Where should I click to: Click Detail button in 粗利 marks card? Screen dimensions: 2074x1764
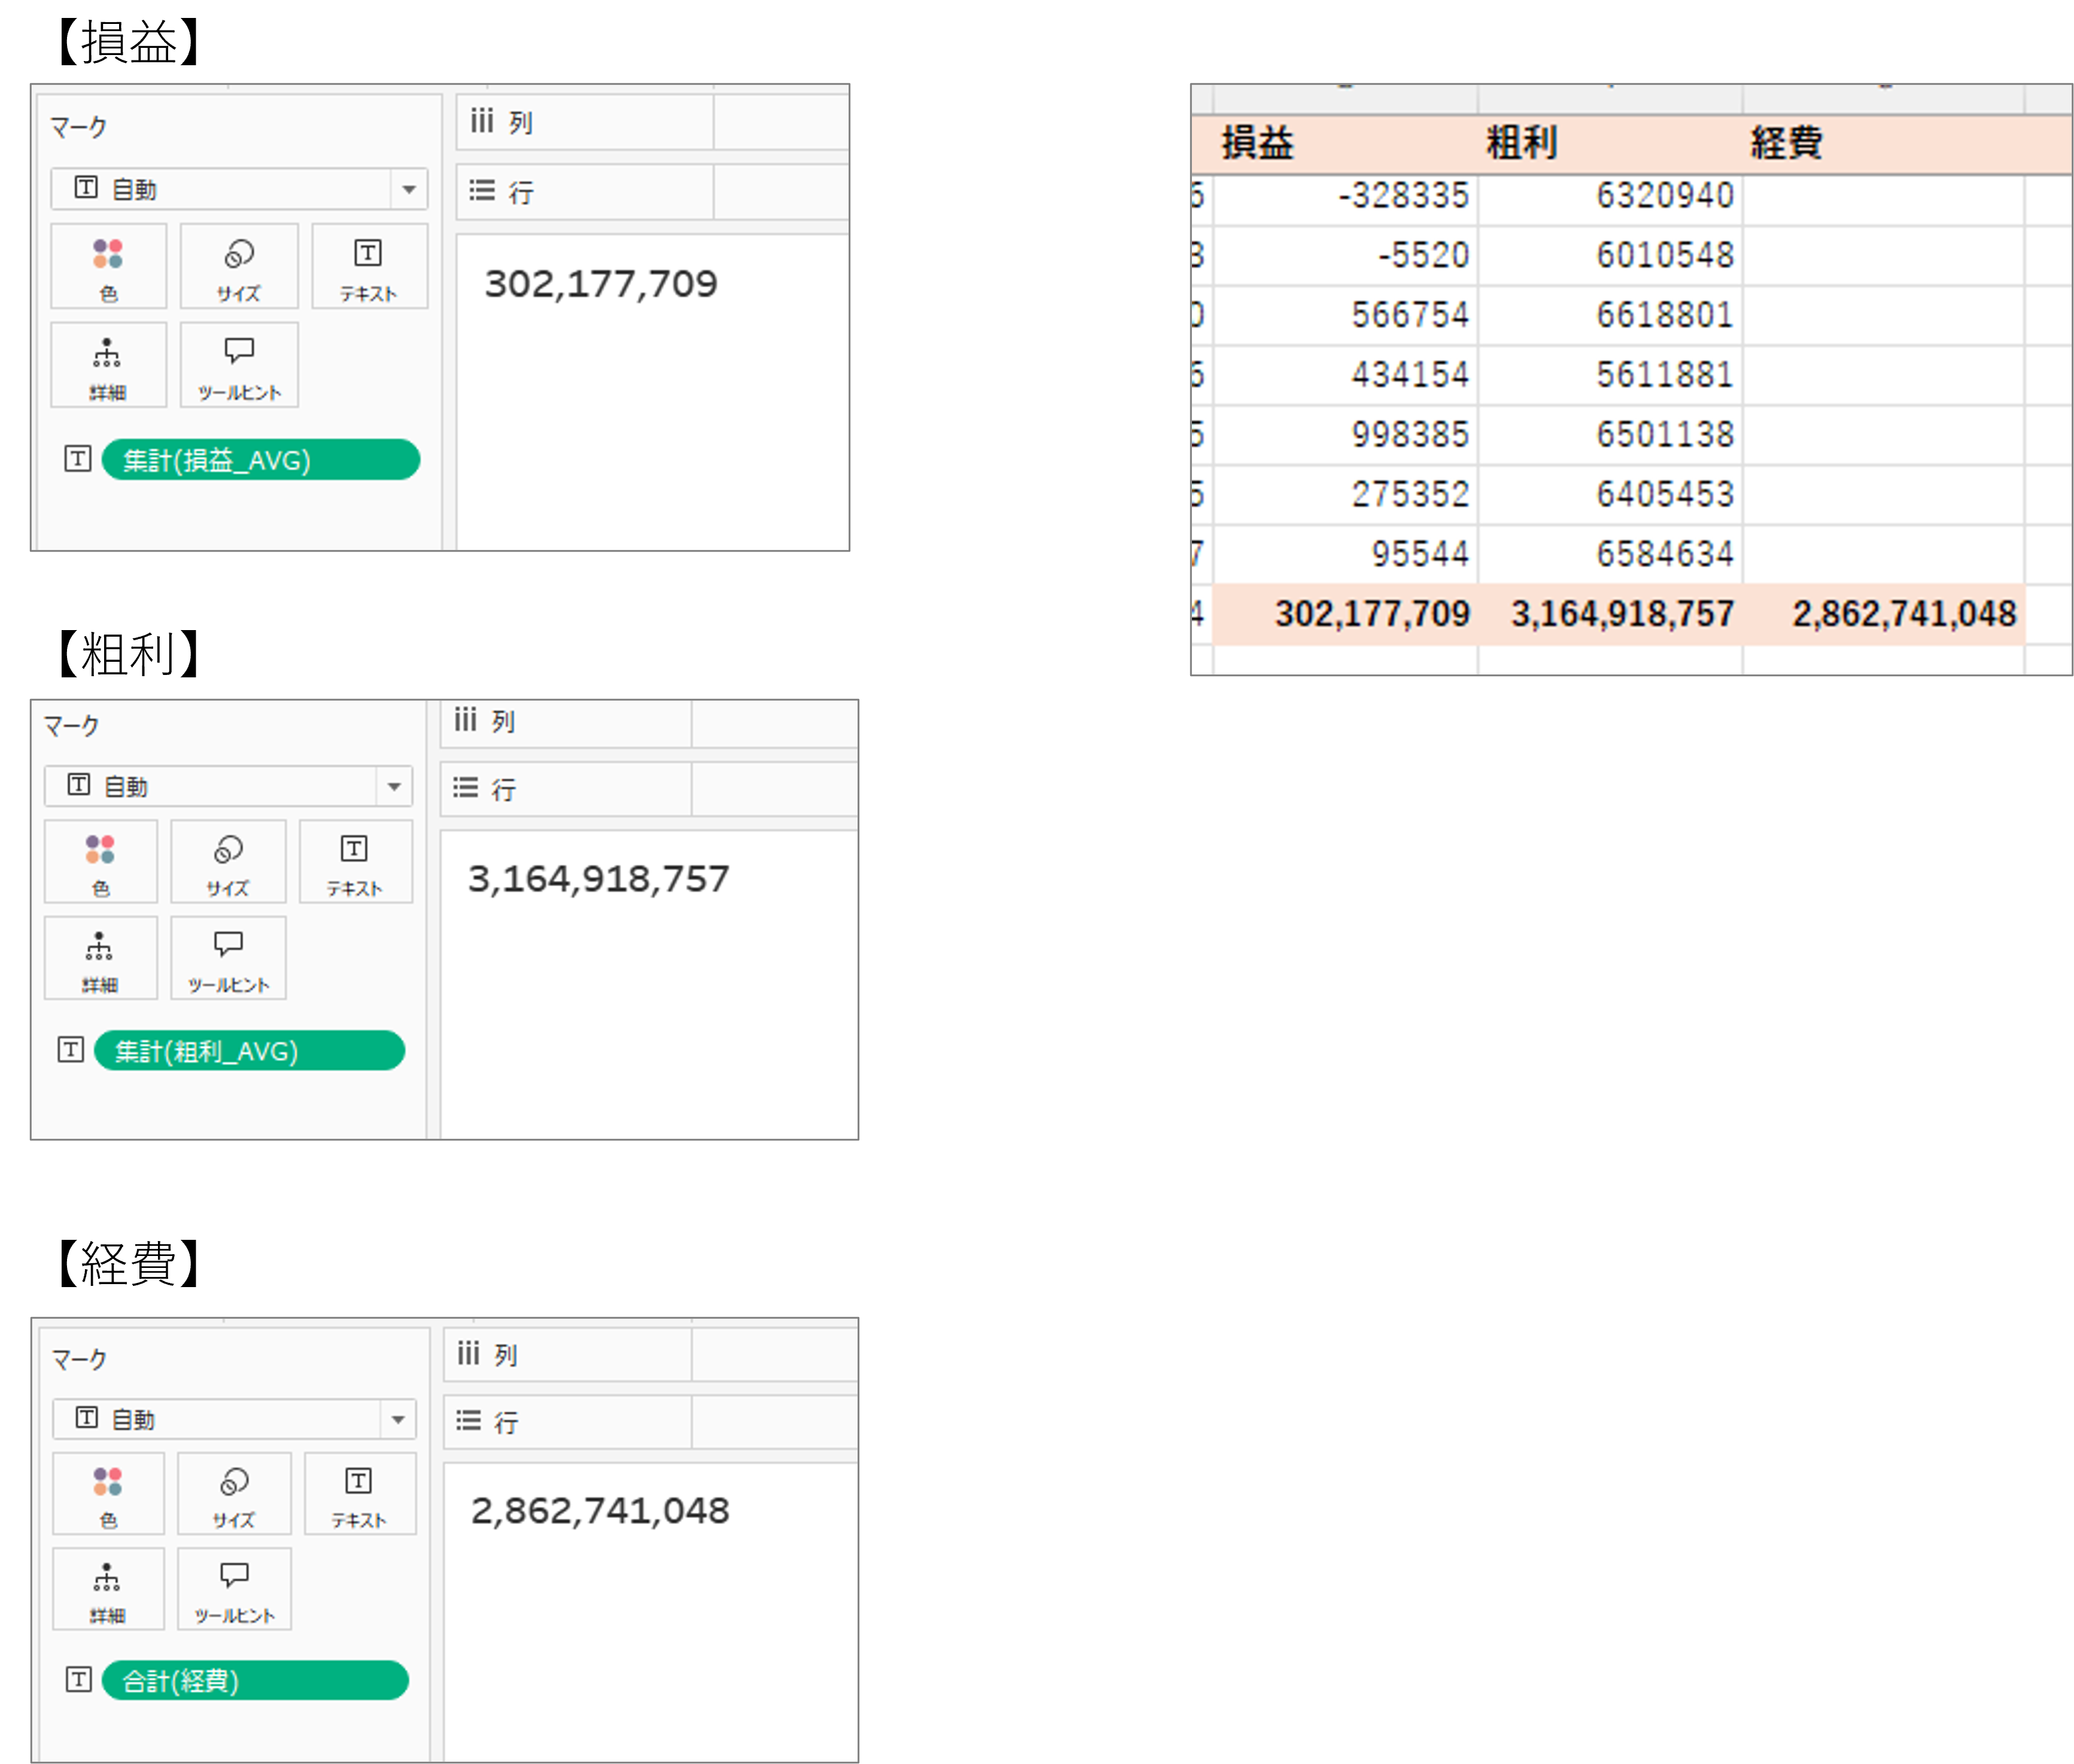point(100,957)
